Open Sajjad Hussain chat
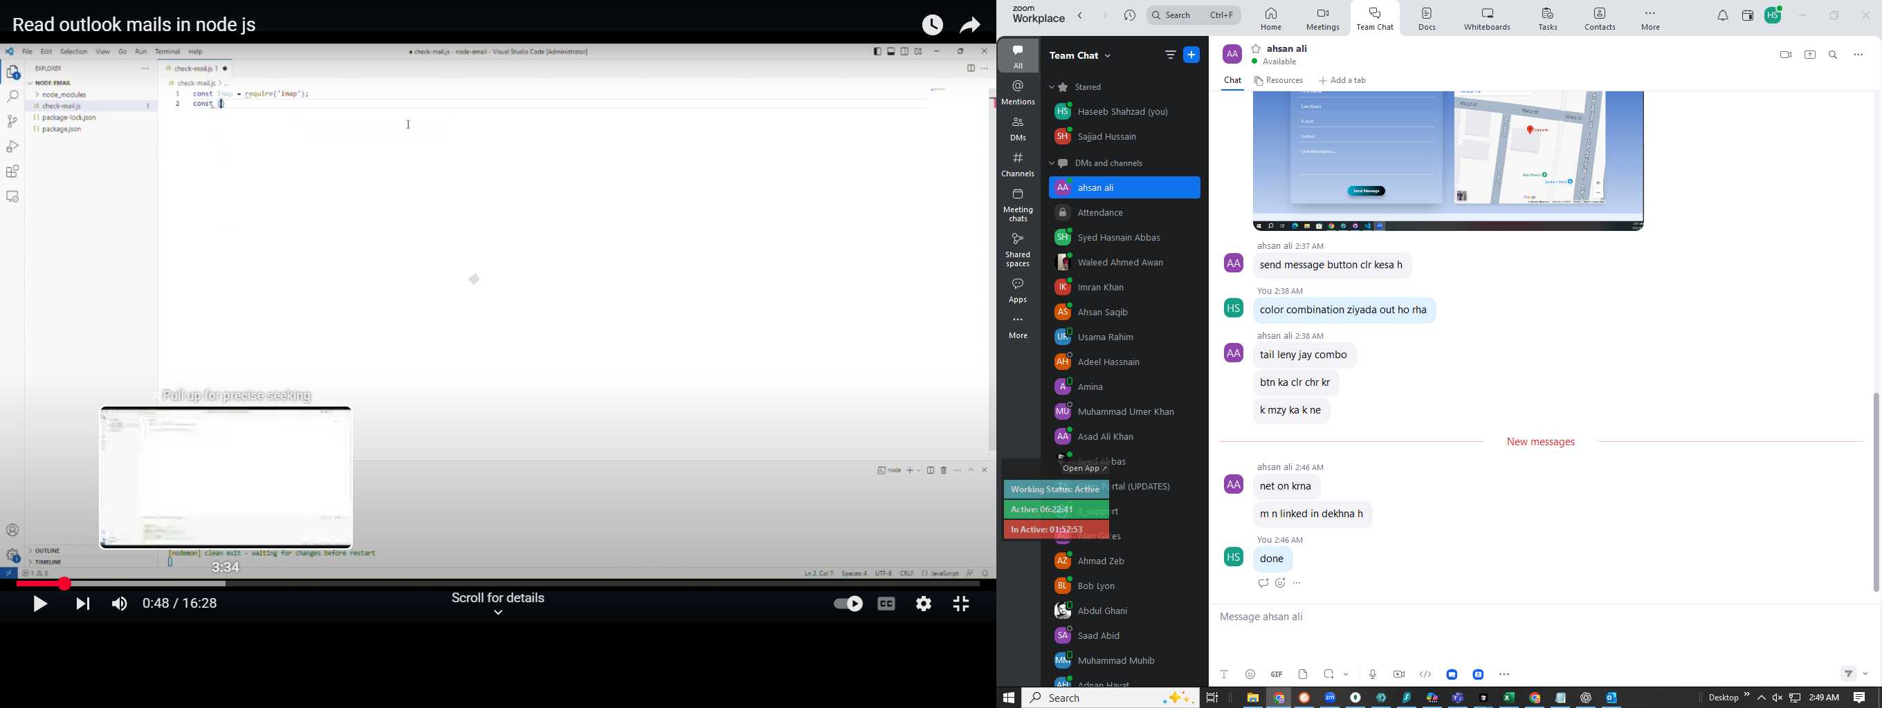Image resolution: width=1882 pixels, height=708 pixels. 1124,136
